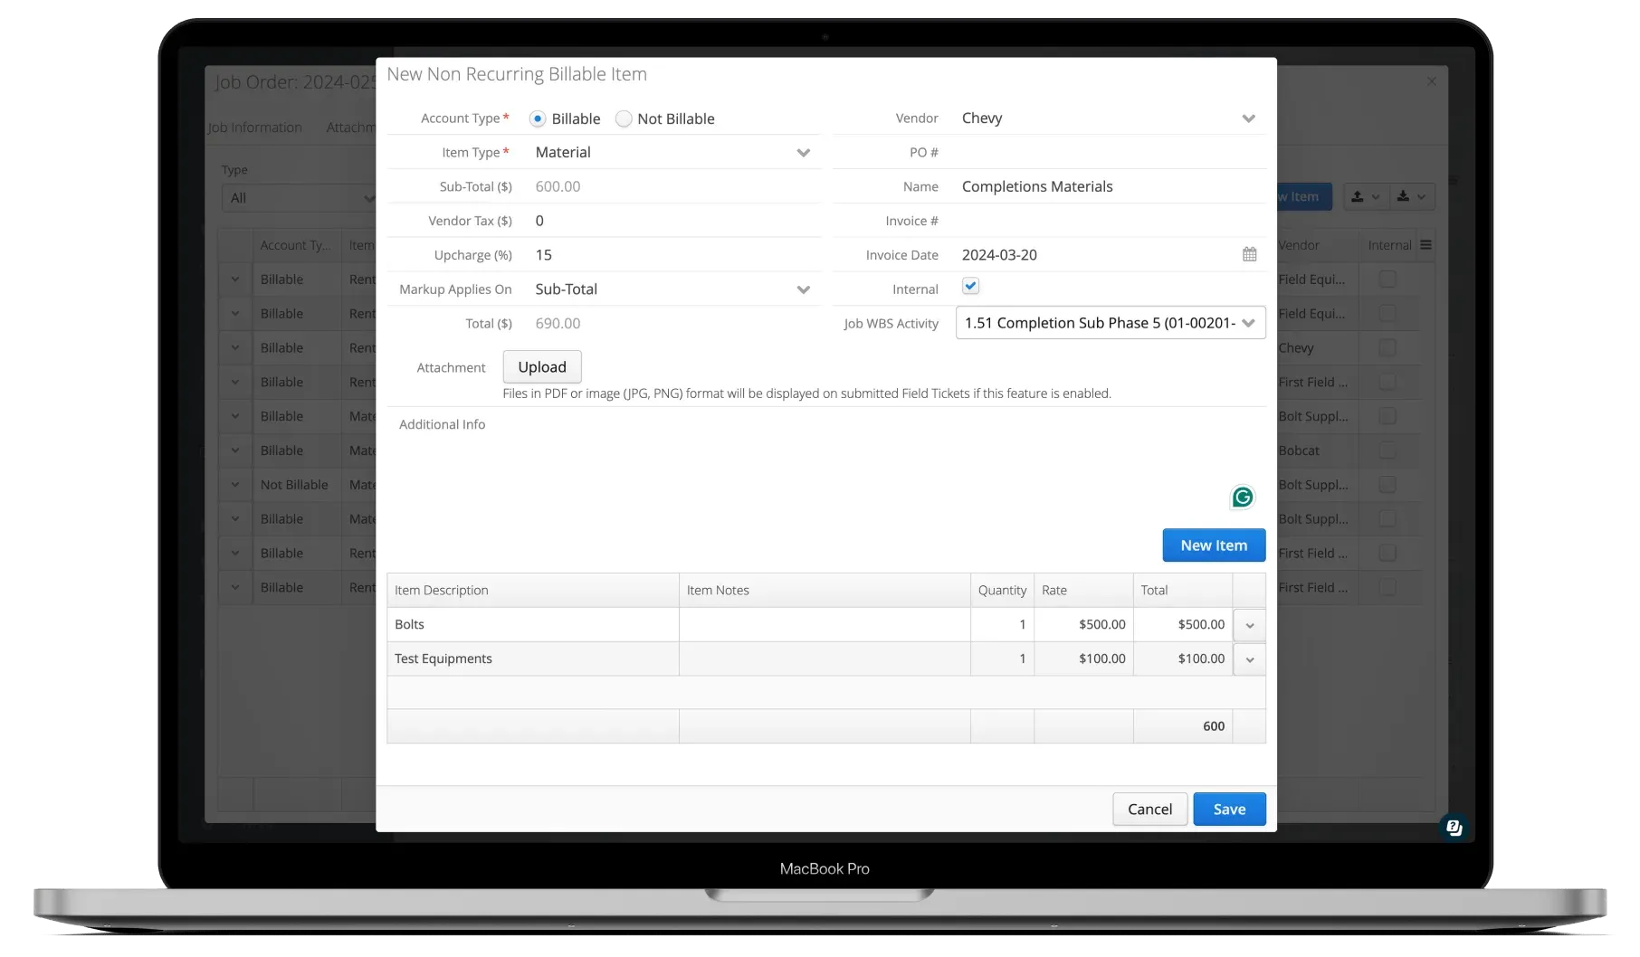This screenshot has width=1640, height=957.
Task: Switch to the Job Information tab
Action: coord(256,127)
